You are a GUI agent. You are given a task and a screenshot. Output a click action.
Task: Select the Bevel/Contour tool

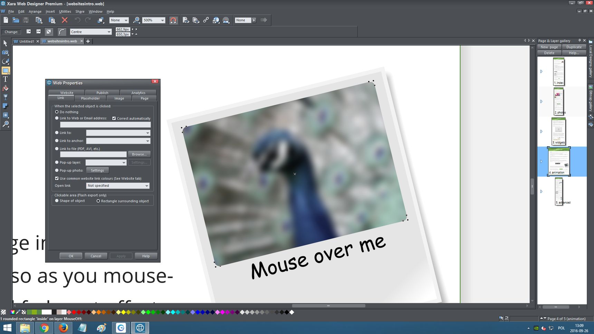(5, 115)
